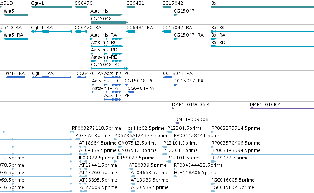Viewport: 314px width, 193px height.
Task: Click the IP12101.3prime EST label
Action: [x=180, y=143]
